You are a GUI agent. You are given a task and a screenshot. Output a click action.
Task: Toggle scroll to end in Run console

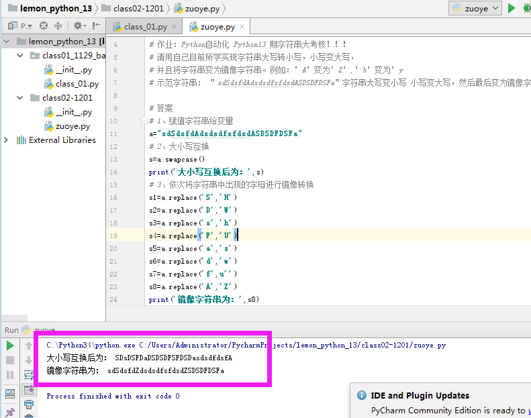[x=29, y=390]
